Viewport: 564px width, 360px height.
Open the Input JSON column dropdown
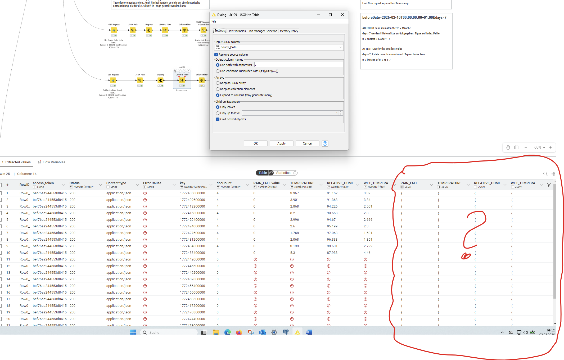[340, 47]
